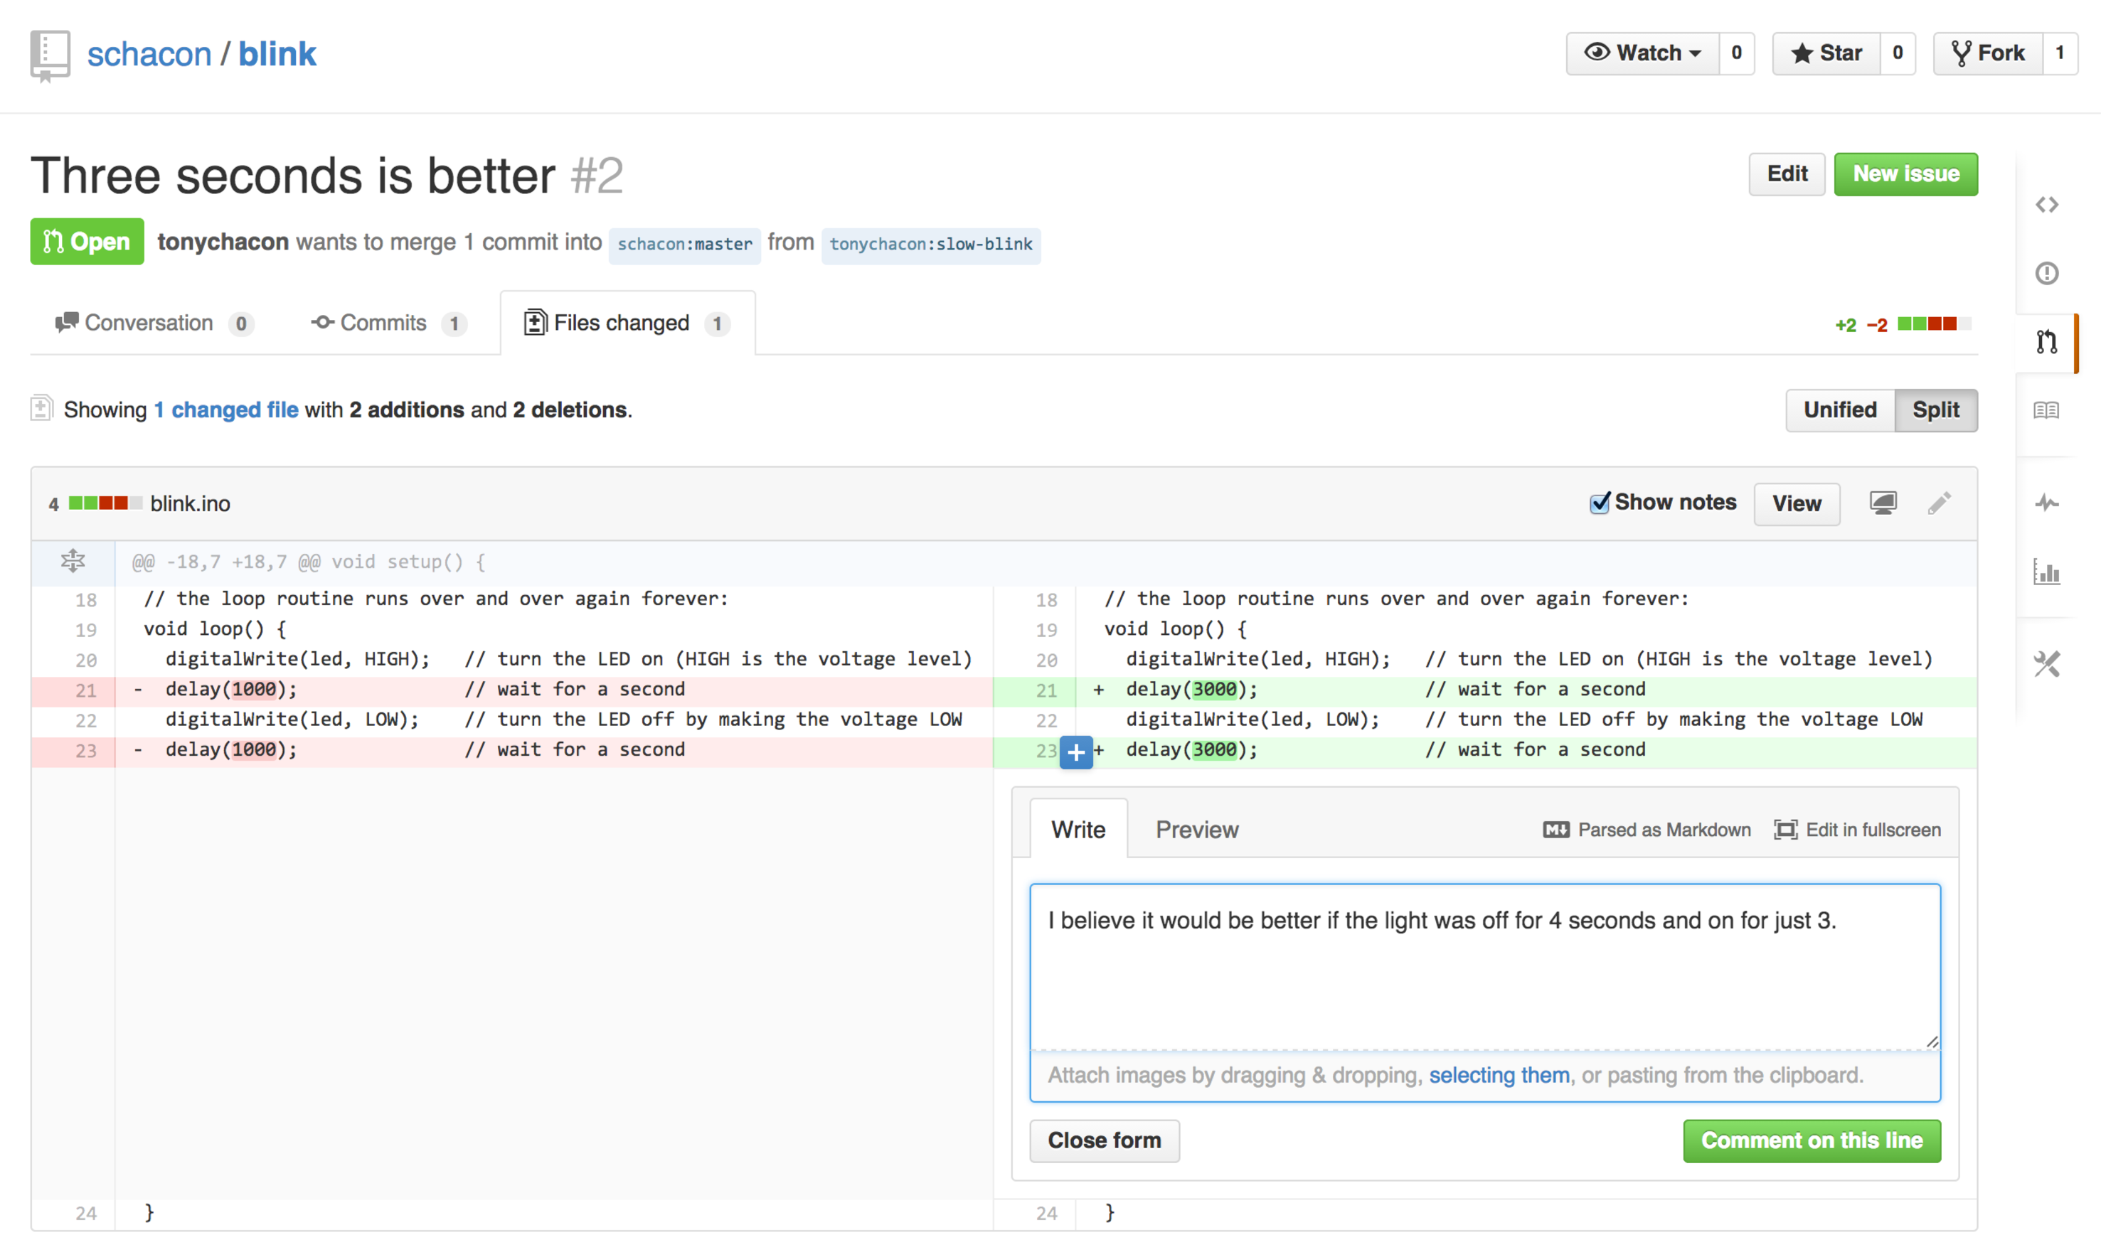Open the Code sidebar icon
The width and height of the screenshot is (2101, 1257).
pyautogui.click(x=2047, y=205)
